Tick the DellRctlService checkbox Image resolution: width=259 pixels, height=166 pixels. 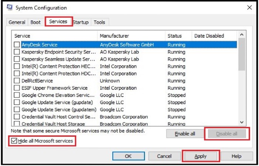(x=17, y=81)
